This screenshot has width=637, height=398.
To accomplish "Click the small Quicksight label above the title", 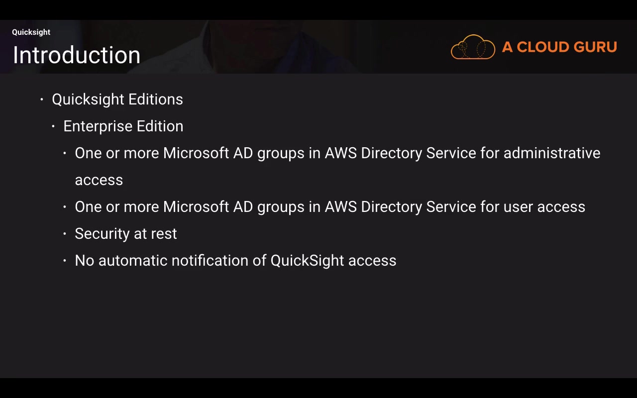I will click(x=31, y=32).
